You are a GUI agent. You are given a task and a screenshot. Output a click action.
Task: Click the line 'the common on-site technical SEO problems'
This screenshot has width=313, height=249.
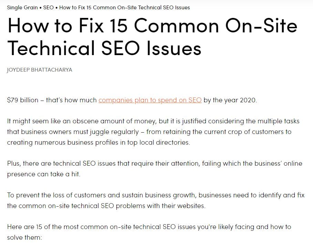pos(106,206)
